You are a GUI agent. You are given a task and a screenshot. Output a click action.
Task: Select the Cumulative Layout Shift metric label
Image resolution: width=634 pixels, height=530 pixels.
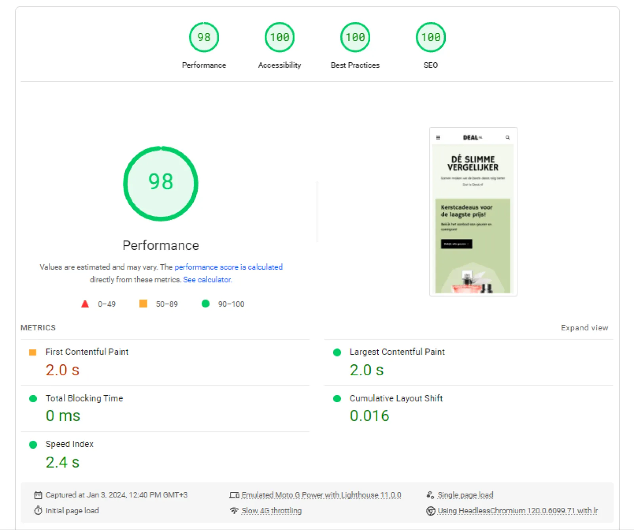396,398
